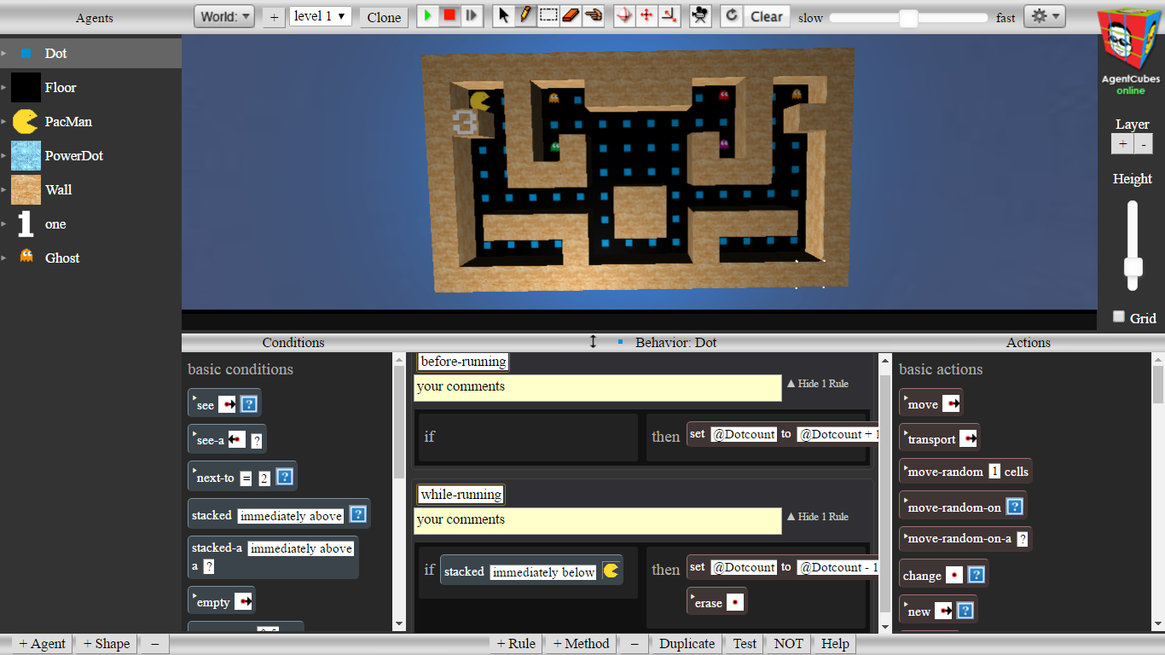Add a new level with the plus button

pos(274,16)
